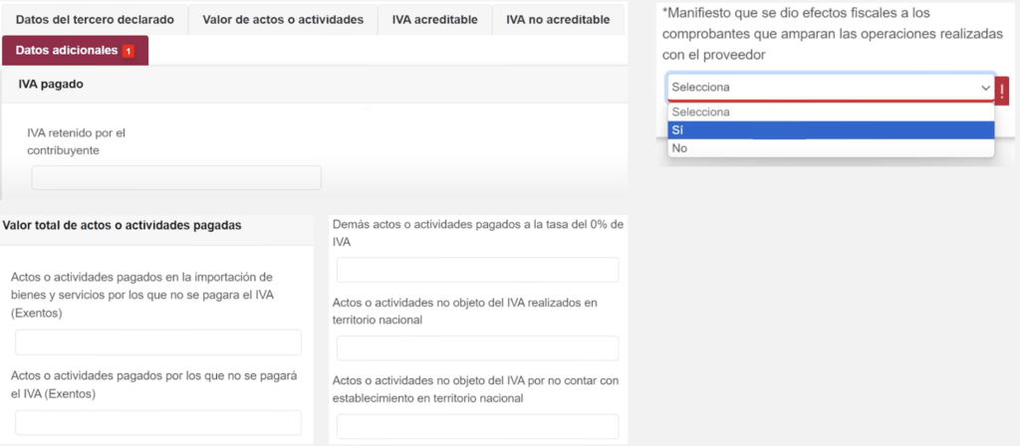Click the red exclamation error icon
1020x446 pixels.
[1002, 88]
